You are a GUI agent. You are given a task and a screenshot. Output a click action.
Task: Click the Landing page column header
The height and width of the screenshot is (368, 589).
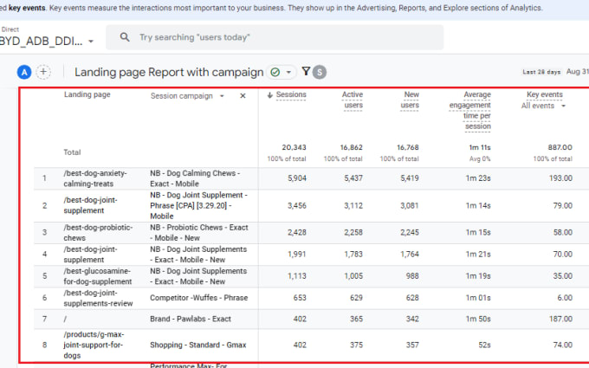87,94
